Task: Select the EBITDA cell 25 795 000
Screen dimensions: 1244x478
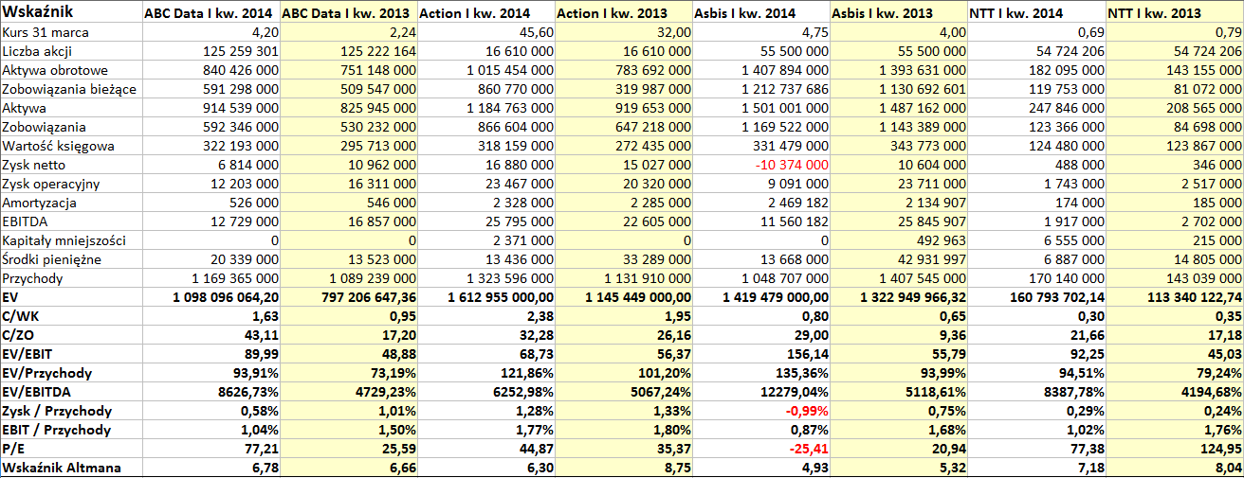Action: pos(485,221)
